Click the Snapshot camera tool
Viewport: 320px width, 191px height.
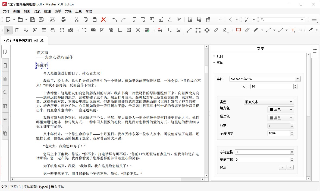click(x=71, y=30)
